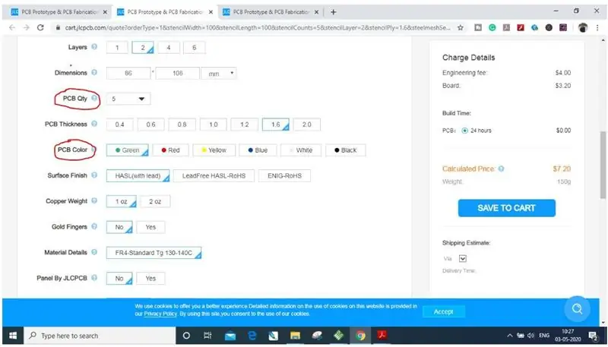
Task: Open the Mail app in taskbar
Action: [230, 336]
